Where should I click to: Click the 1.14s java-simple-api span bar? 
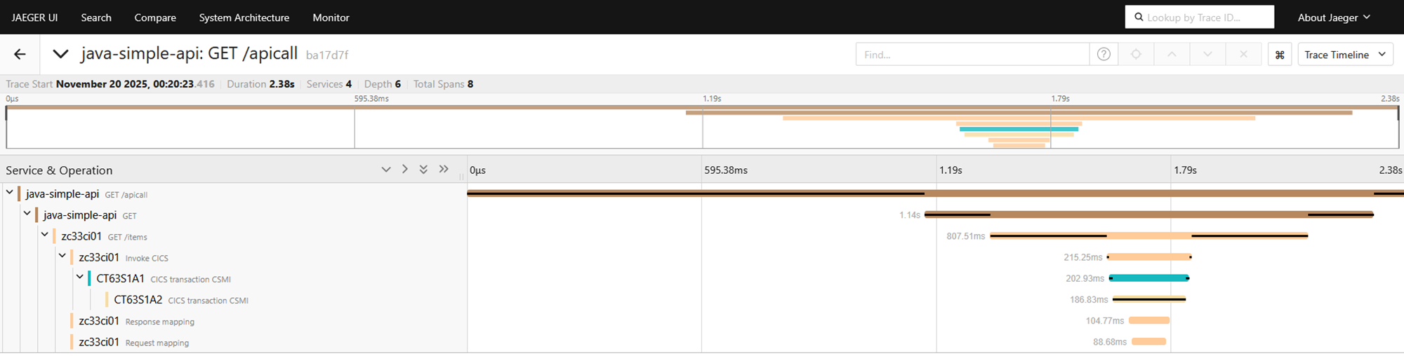pos(1148,214)
